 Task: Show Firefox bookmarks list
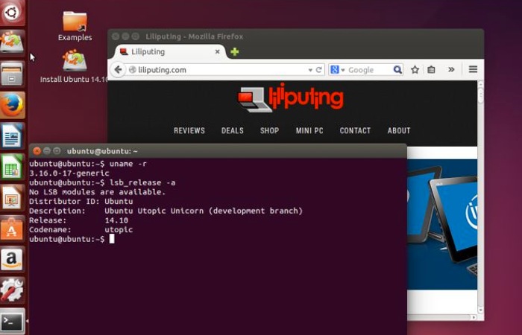pyautogui.click(x=431, y=70)
